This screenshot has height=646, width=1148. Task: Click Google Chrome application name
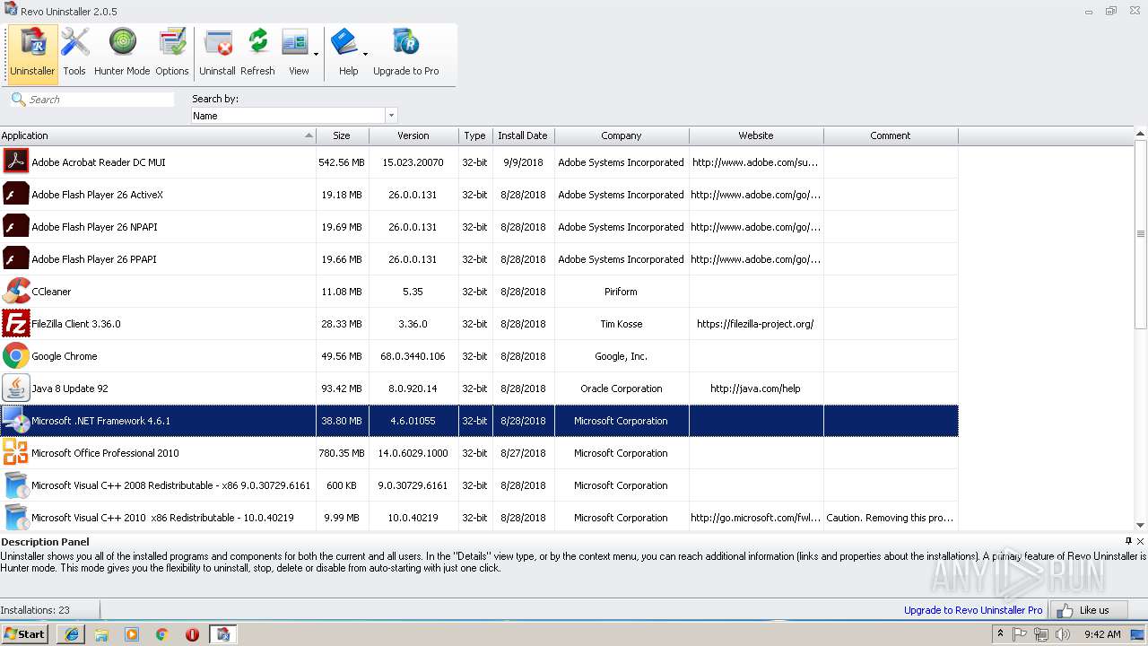coord(65,356)
